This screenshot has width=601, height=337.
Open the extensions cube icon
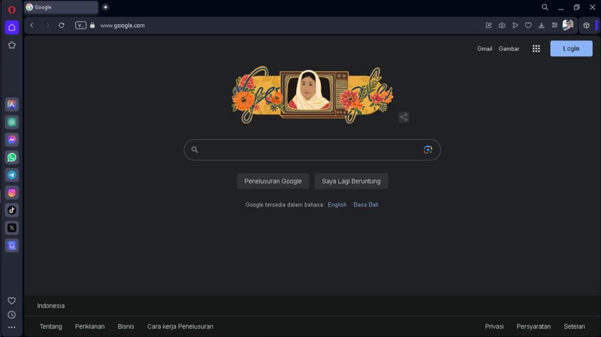tap(587, 25)
